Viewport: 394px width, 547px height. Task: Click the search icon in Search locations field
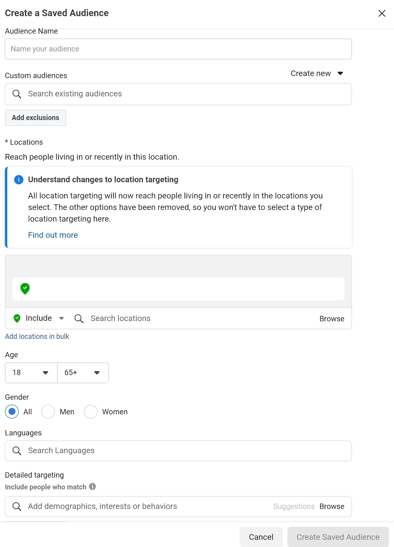(79, 318)
